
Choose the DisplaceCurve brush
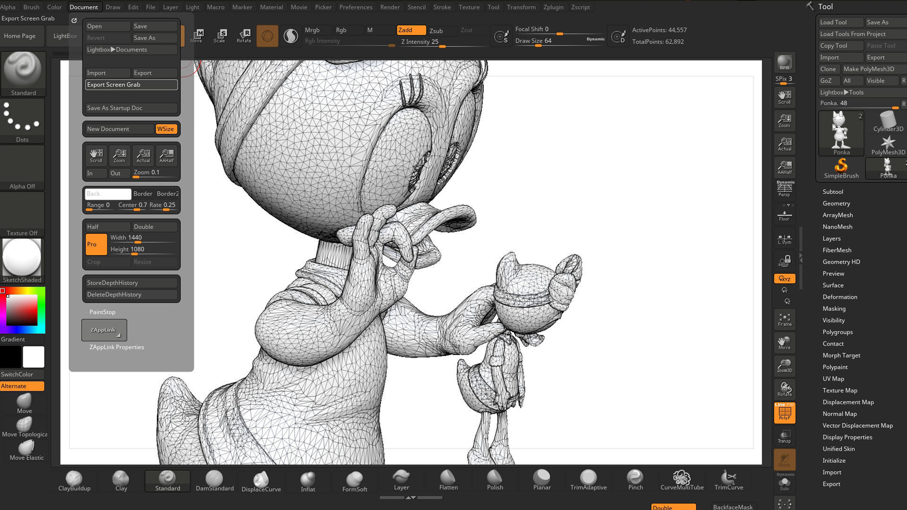(x=261, y=481)
